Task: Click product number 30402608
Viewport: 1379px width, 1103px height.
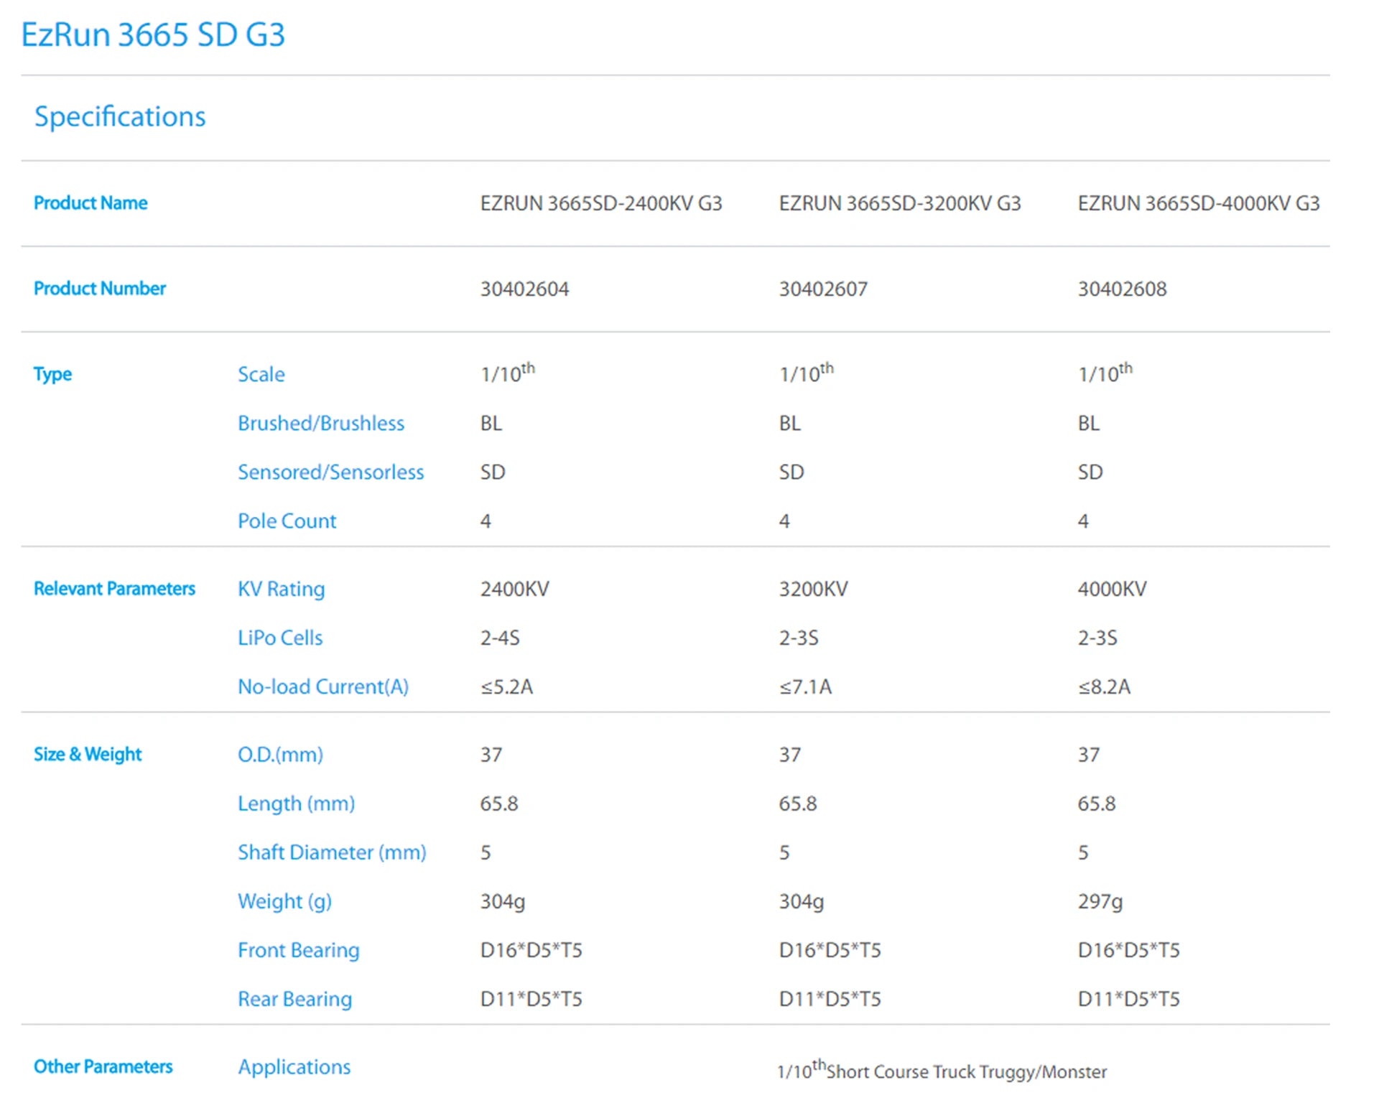Action: (1122, 289)
